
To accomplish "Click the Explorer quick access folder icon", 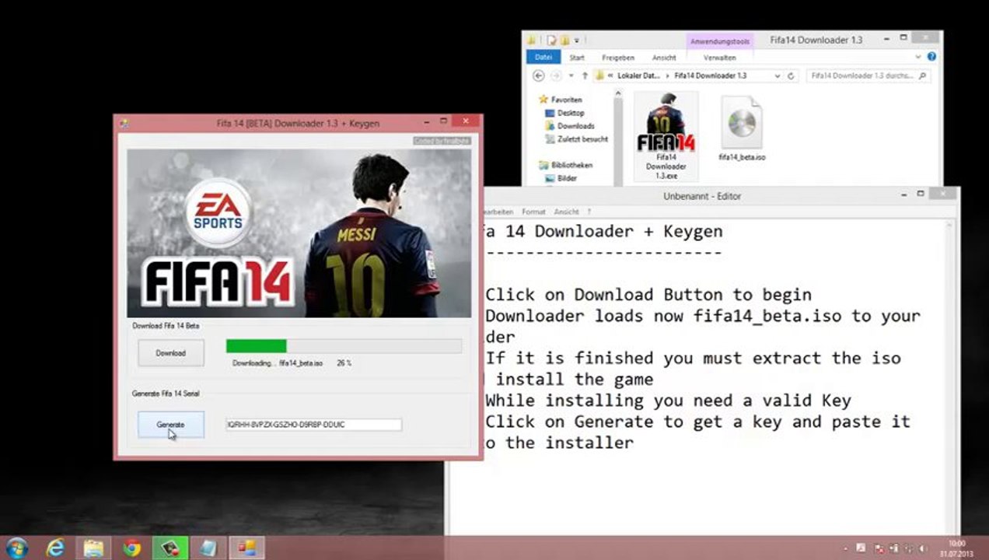I will (x=532, y=40).
